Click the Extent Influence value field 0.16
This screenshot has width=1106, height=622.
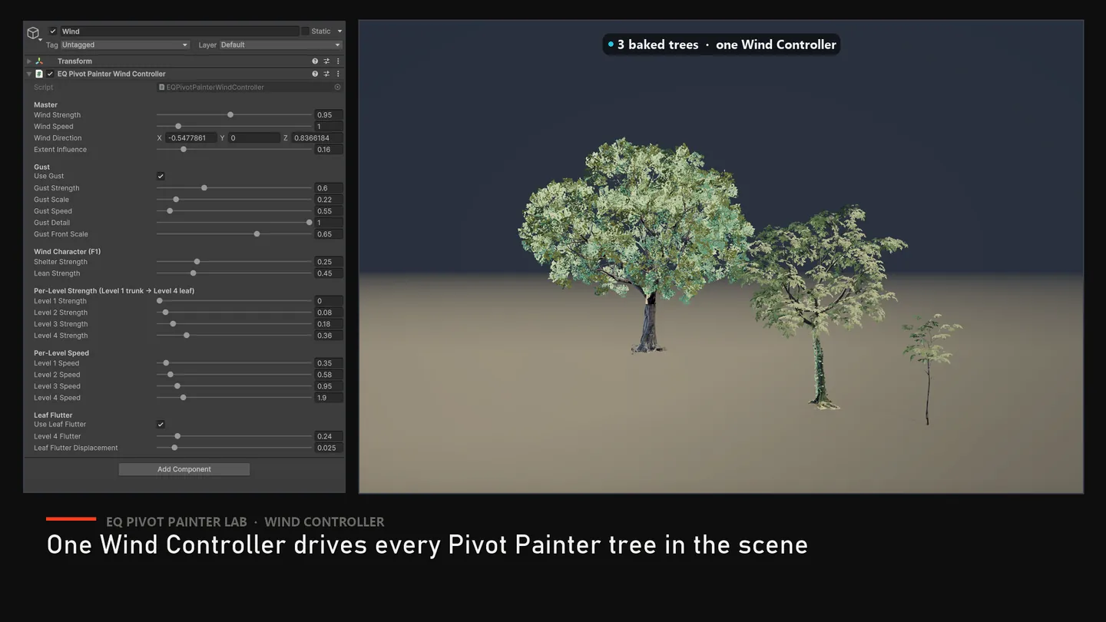point(329,150)
